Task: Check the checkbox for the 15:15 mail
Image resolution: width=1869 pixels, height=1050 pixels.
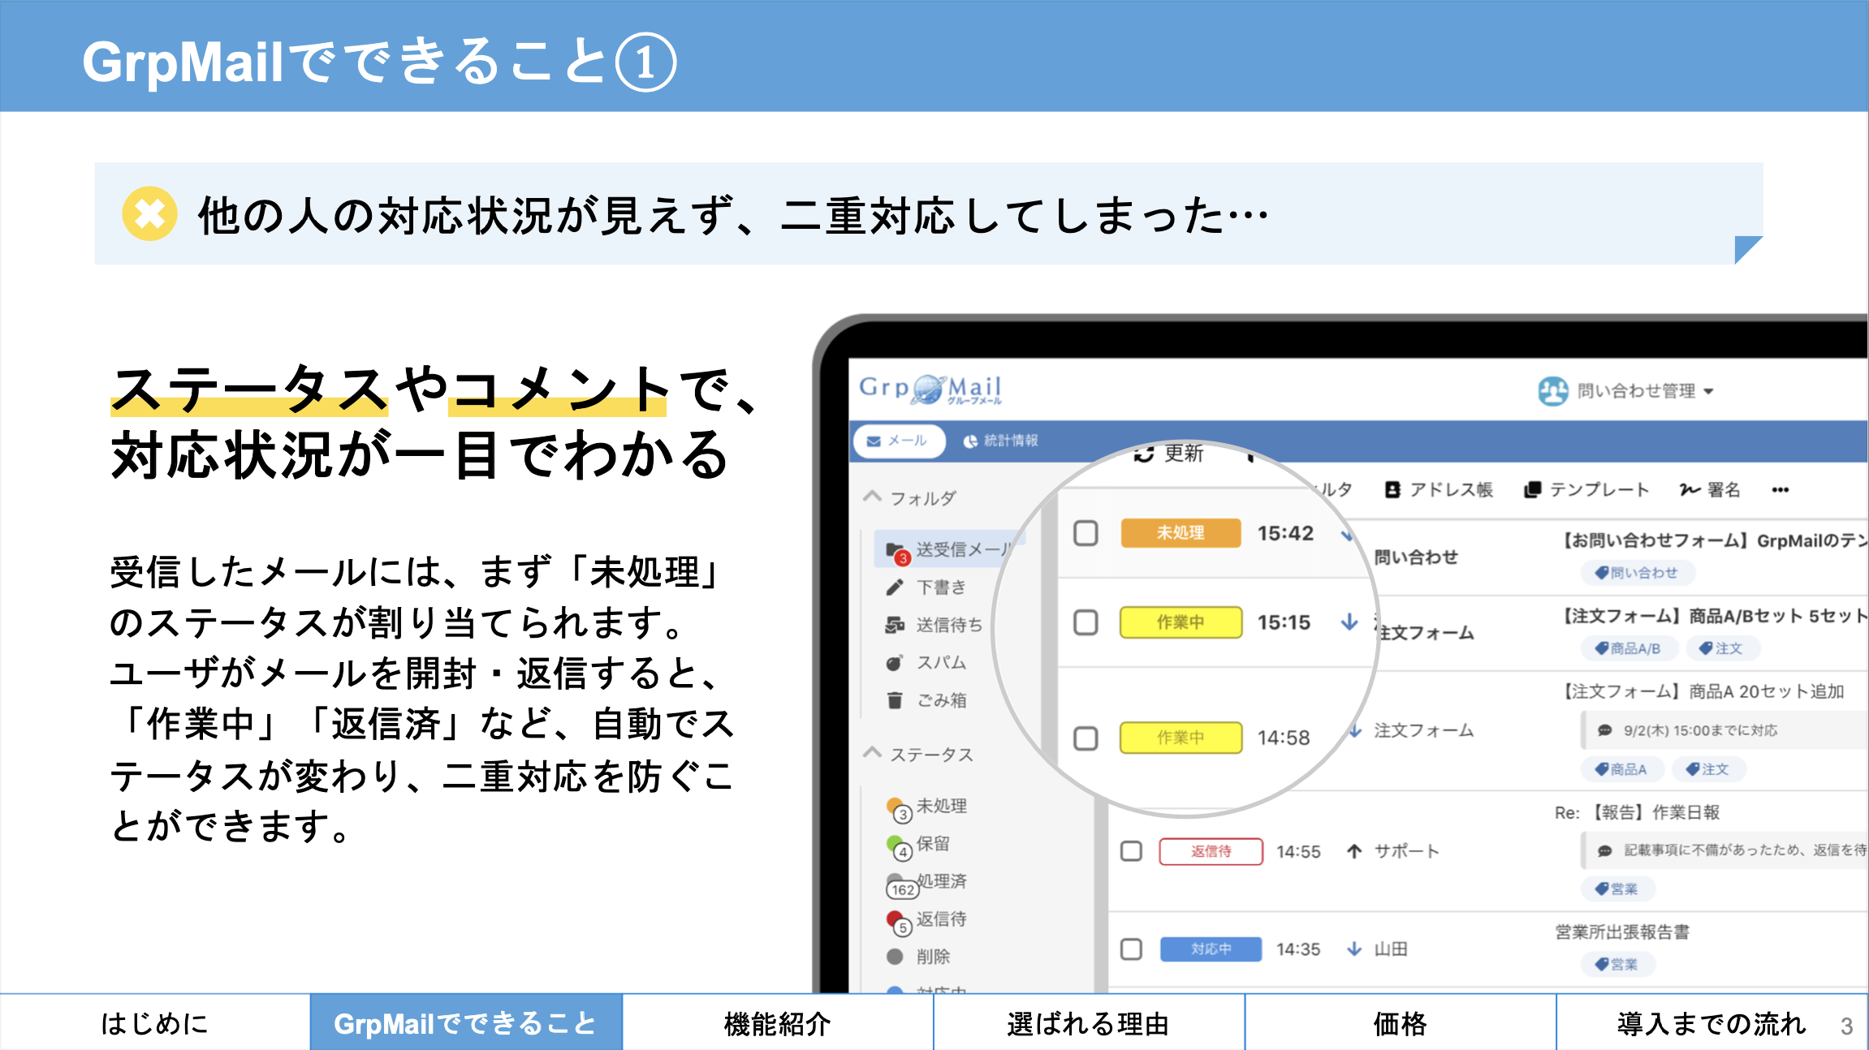Action: pos(1086,622)
